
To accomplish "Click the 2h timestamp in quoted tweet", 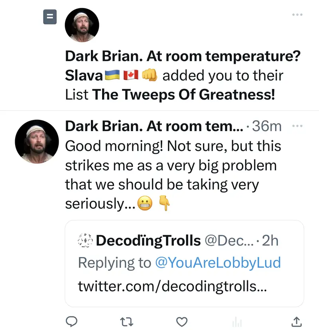I will pyautogui.click(x=270, y=240).
